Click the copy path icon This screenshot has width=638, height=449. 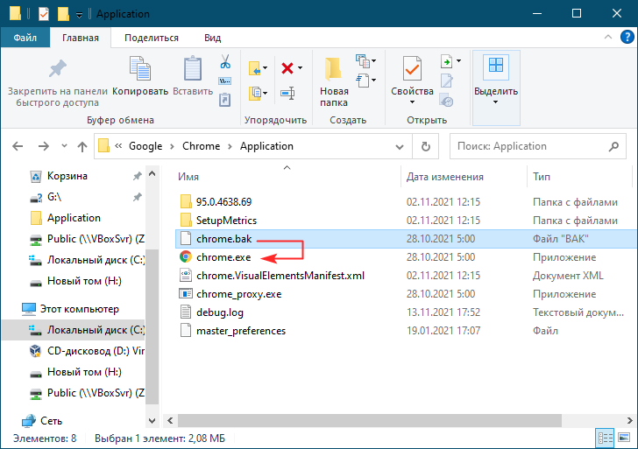pos(225,81)
